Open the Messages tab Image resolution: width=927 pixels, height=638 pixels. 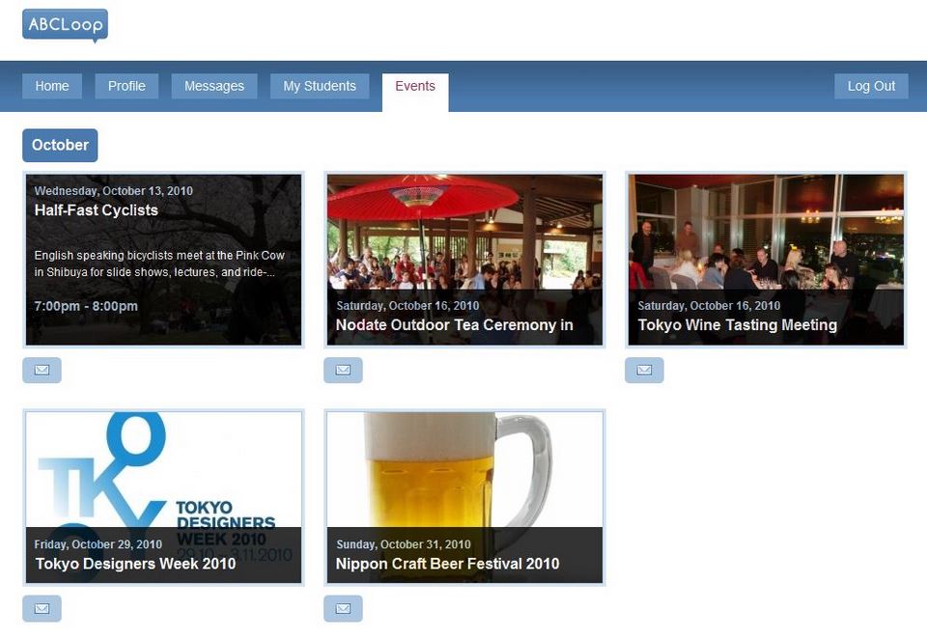214,86
